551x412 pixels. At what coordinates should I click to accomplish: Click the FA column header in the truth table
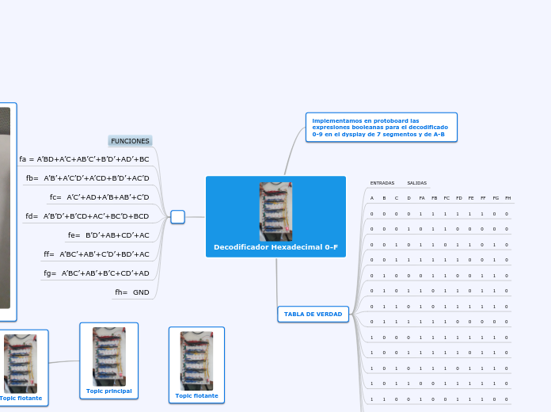pos(422,198)
